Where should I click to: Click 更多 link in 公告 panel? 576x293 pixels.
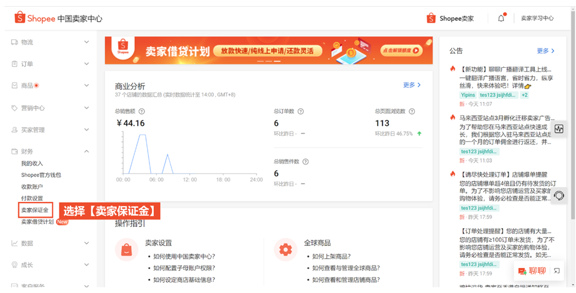(545, 51)
